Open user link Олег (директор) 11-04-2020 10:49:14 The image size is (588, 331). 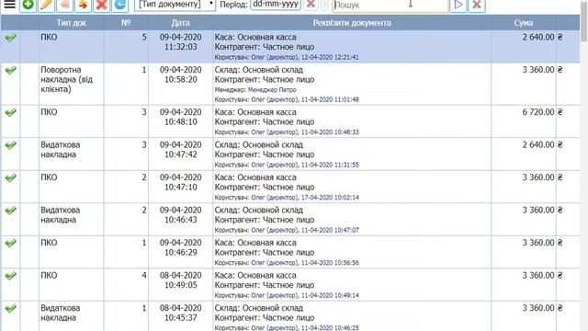(305, 296)
